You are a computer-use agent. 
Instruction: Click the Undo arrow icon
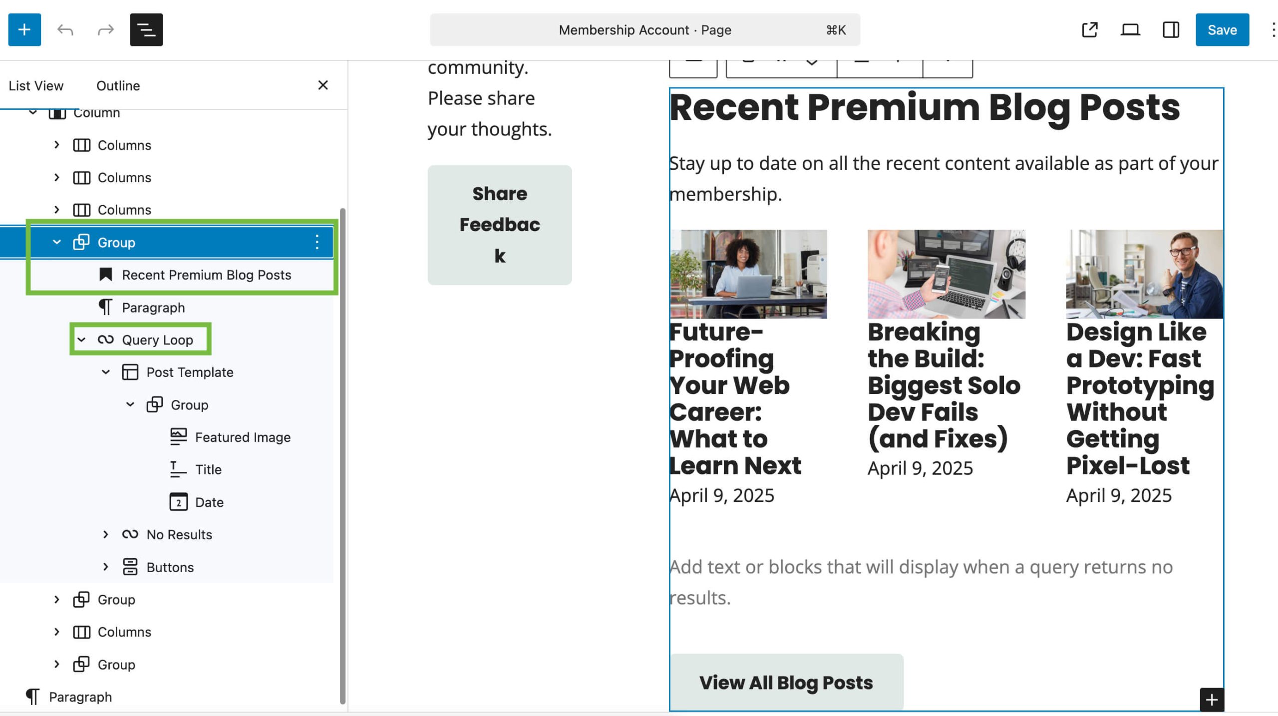(65, 30)
